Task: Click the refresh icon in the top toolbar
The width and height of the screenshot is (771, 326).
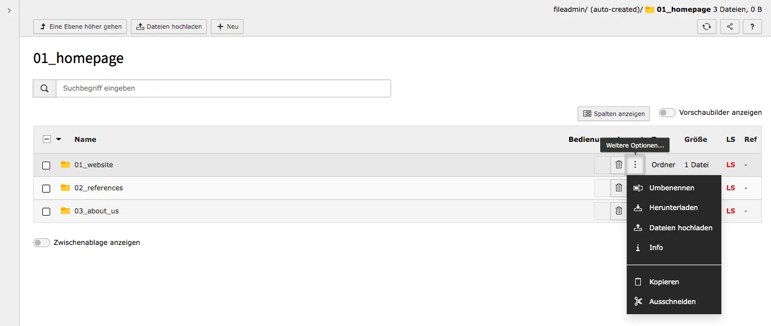Action: (x=706, y=26)
